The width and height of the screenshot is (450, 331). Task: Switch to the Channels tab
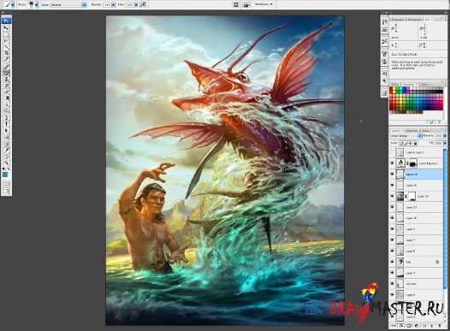pyautogui.click(x=412, y=131)
